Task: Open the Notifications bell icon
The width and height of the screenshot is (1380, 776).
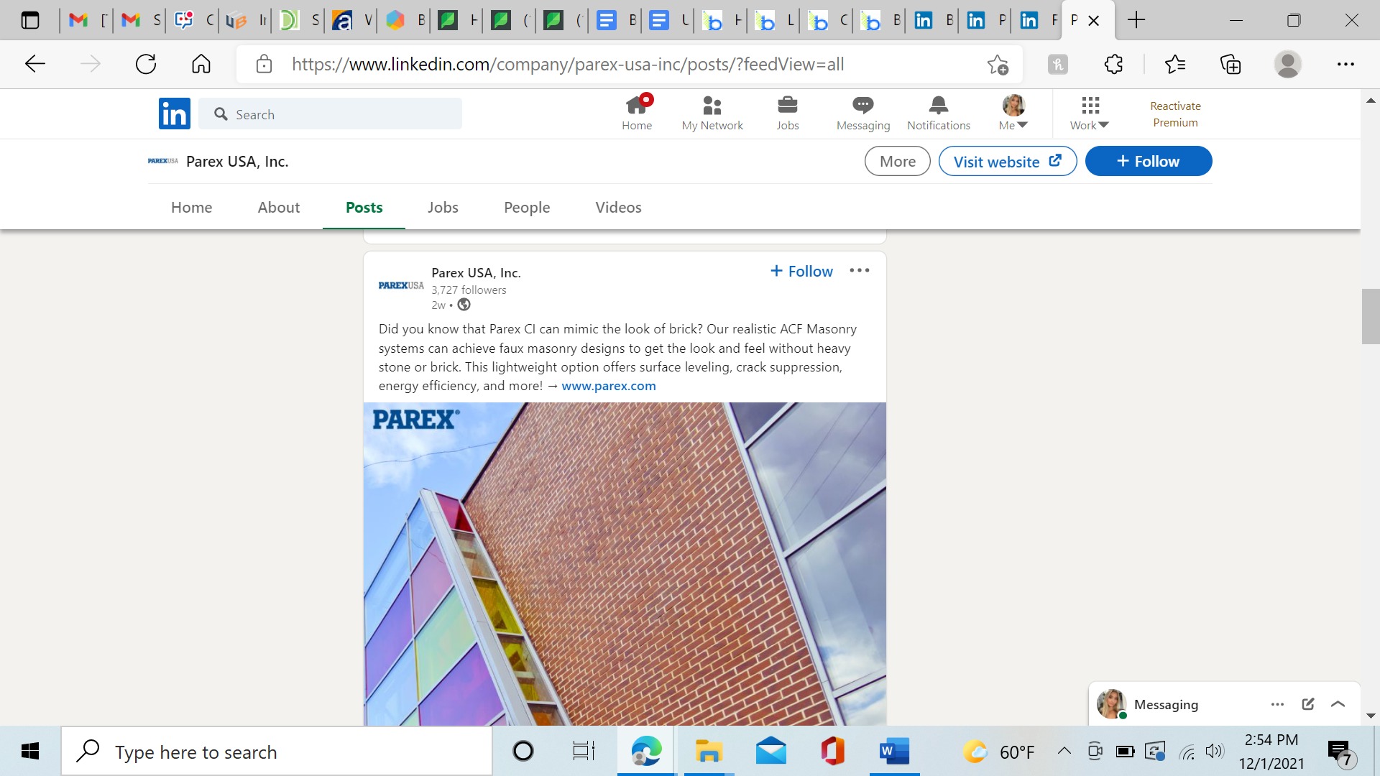Action: [939, 114]
